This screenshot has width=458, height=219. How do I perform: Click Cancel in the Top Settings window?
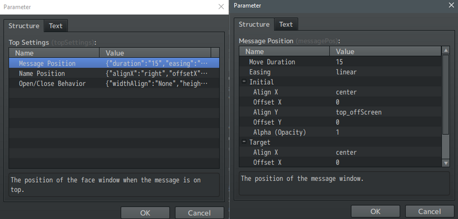[x=199, y=213]
